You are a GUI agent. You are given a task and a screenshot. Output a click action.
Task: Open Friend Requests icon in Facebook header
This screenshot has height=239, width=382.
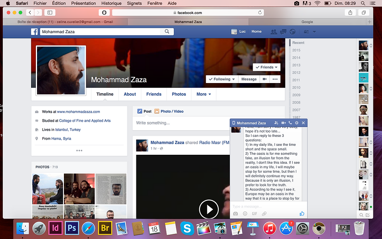[x=274, y=32]
